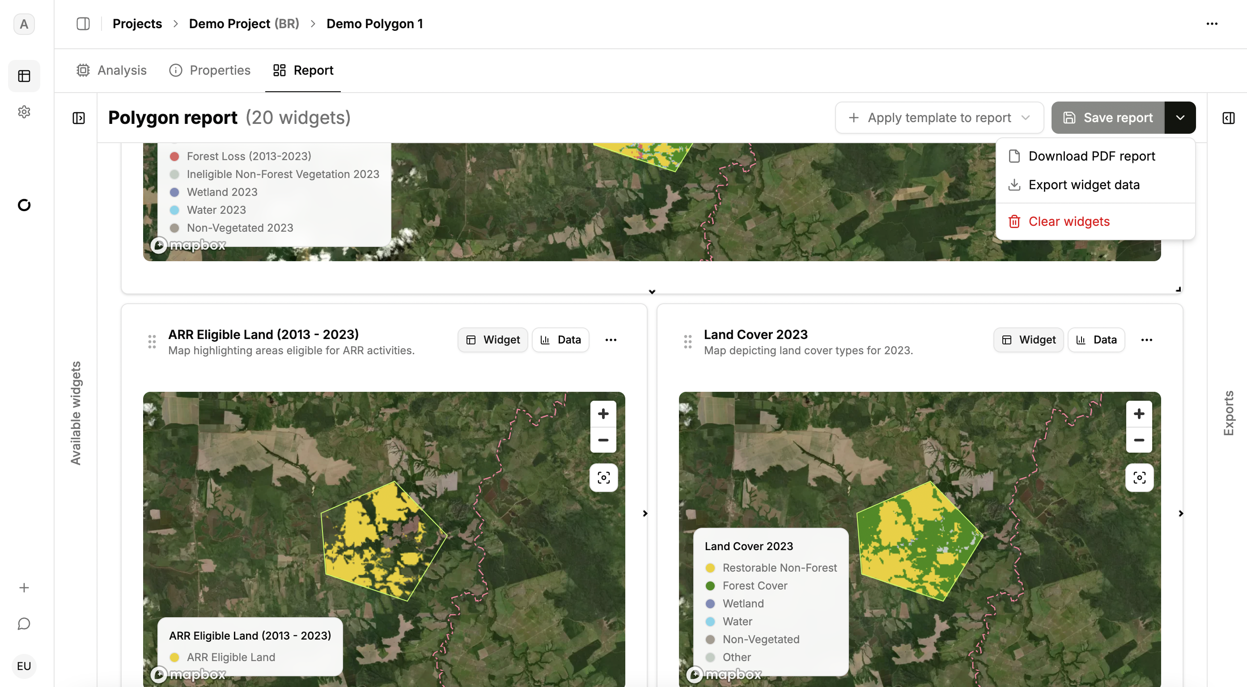Open Land Cover 2023 widget options menu
The image size is (1247, 687).
pyautogui.click(x=1146, y=340)
